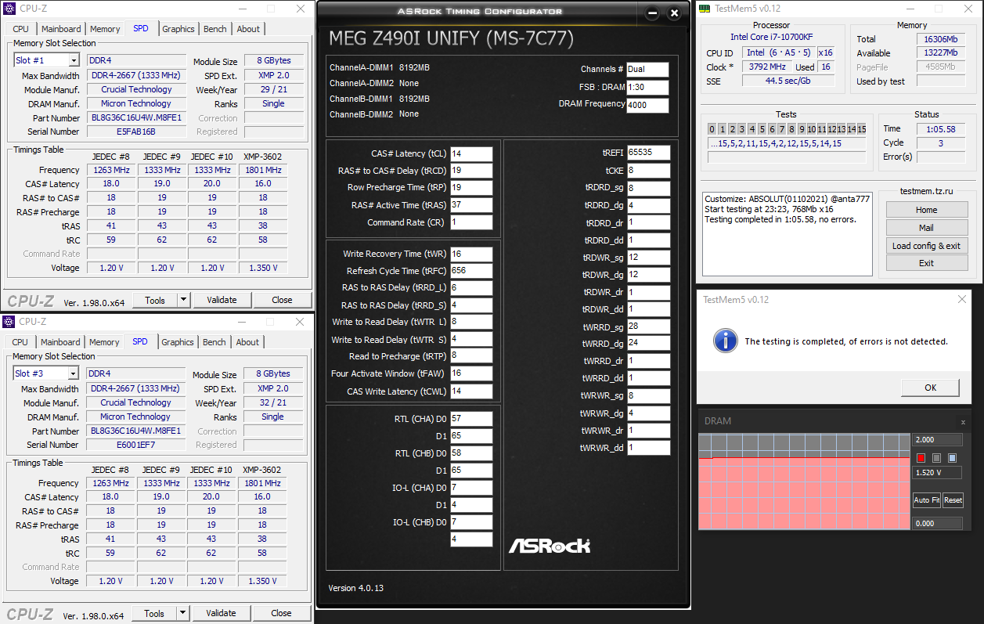Click the DRAM Frequency field showing 4000
The height and width of the screenshot is (624, 984).
point(647,105)
